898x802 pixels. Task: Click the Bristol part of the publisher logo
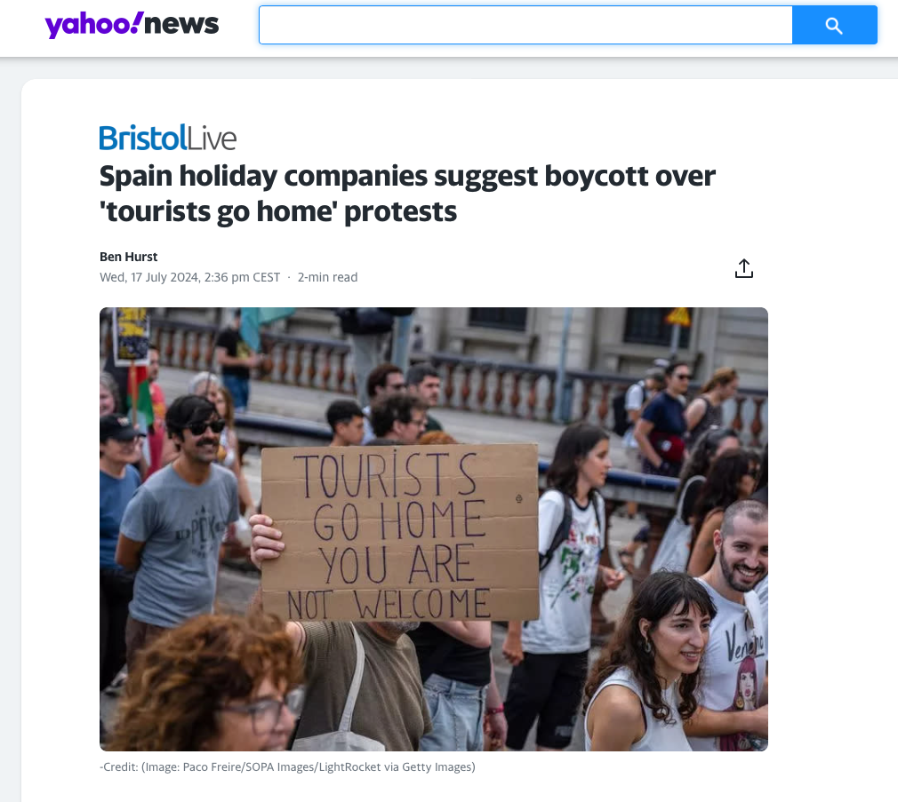pyautogui.click(x=143, y=138)
